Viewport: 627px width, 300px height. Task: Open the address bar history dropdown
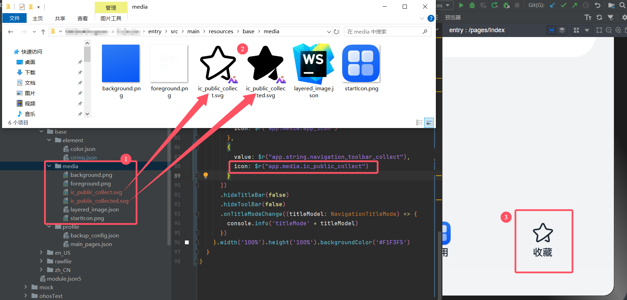(x=329, y=31)
